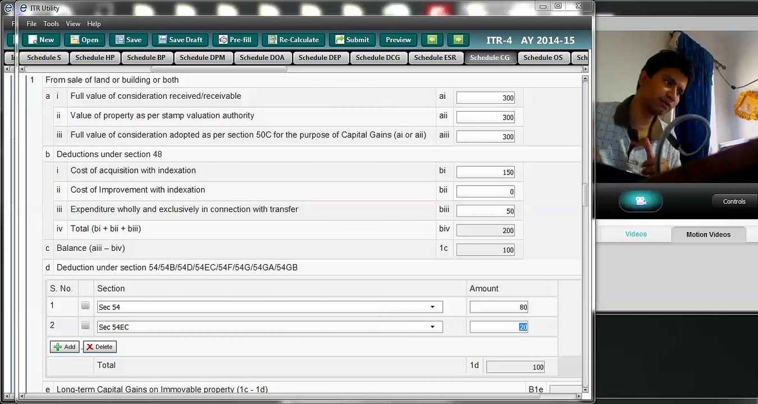Switch to the Schedule DCG tab
This screenshot has height=404, width=758.
pos(378,57)
